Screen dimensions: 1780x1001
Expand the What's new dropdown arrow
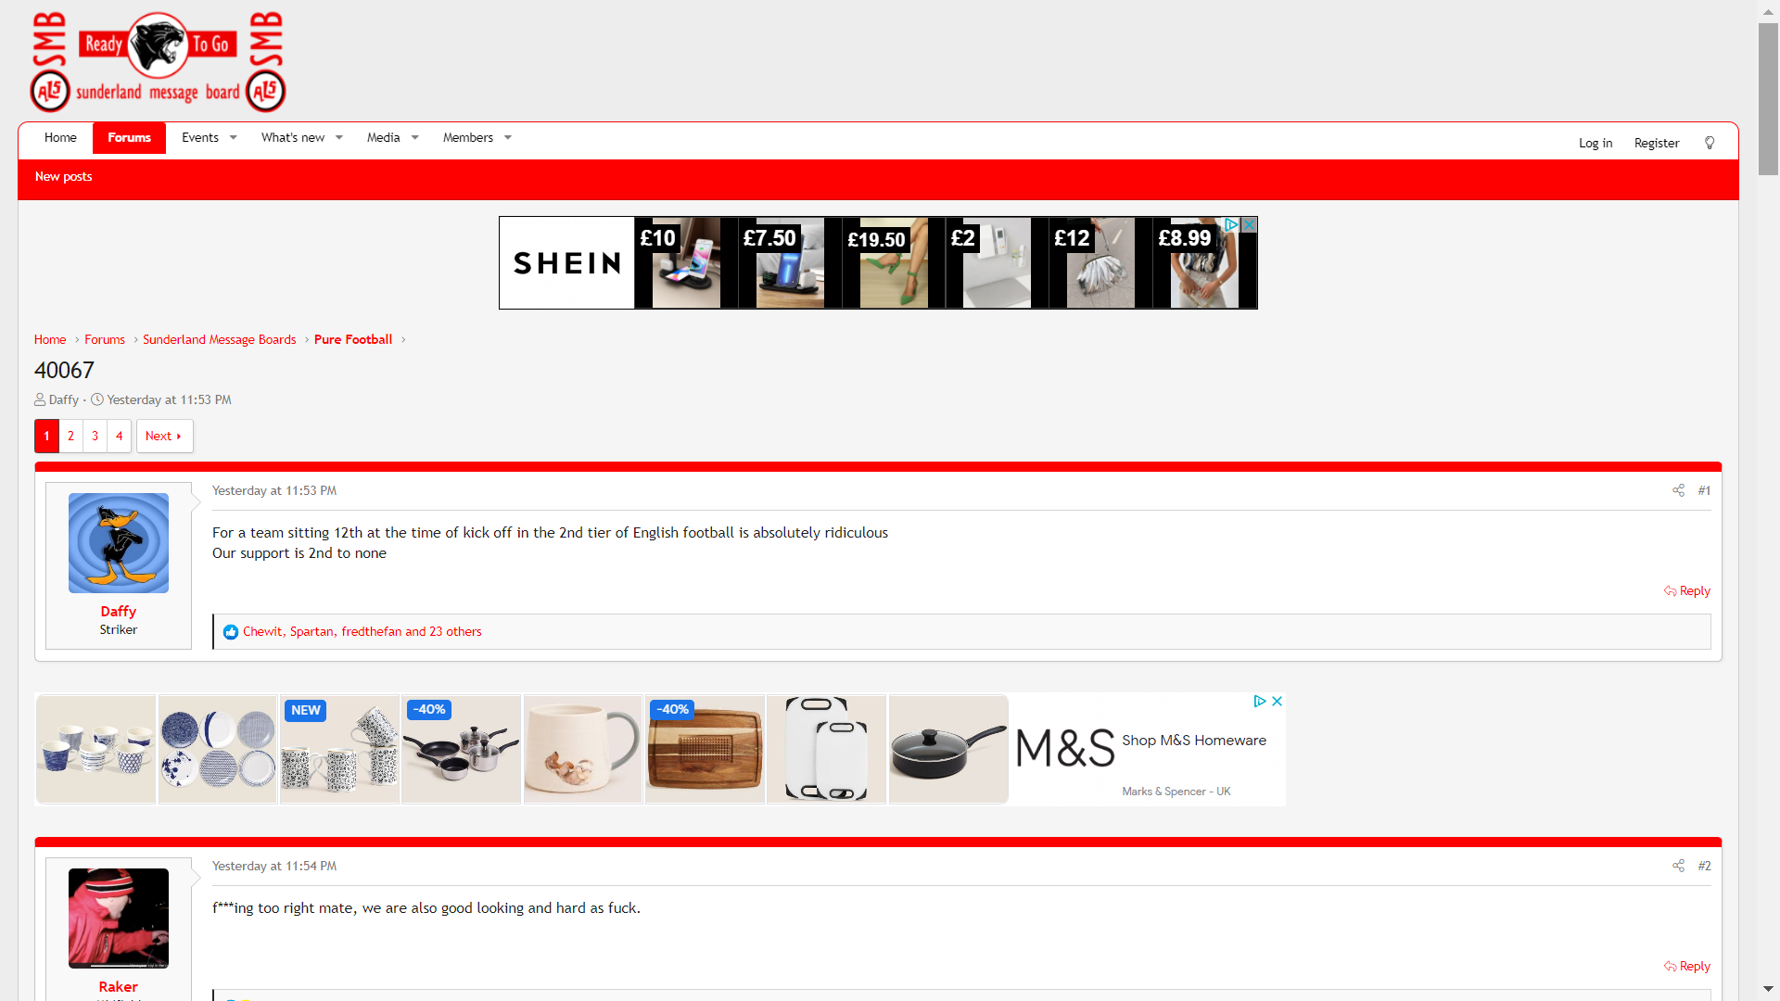point(339,138)
